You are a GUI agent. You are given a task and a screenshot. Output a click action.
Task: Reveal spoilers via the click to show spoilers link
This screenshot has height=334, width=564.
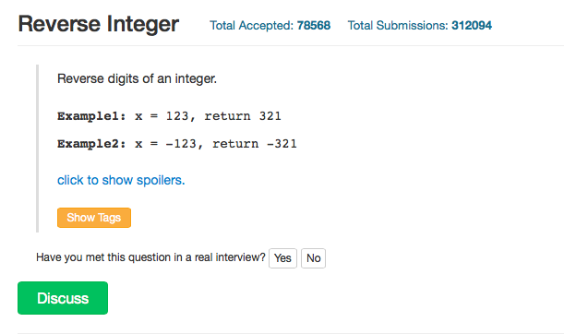[x=121, y=180]
